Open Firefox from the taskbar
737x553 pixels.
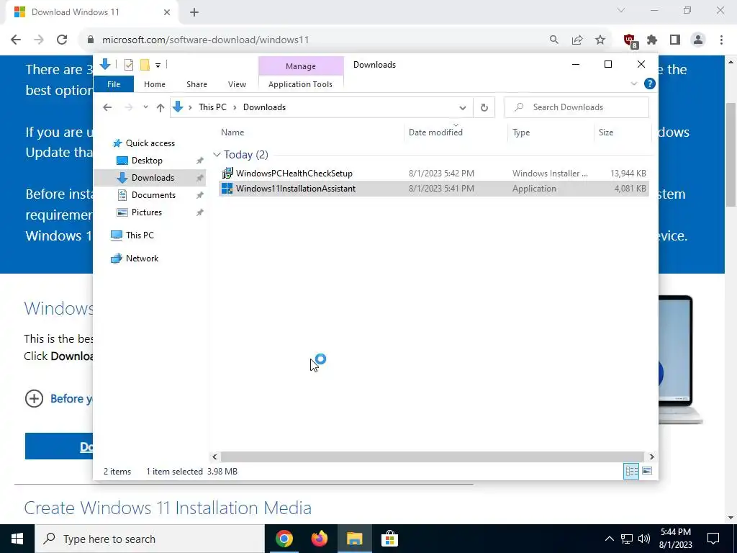319,539
